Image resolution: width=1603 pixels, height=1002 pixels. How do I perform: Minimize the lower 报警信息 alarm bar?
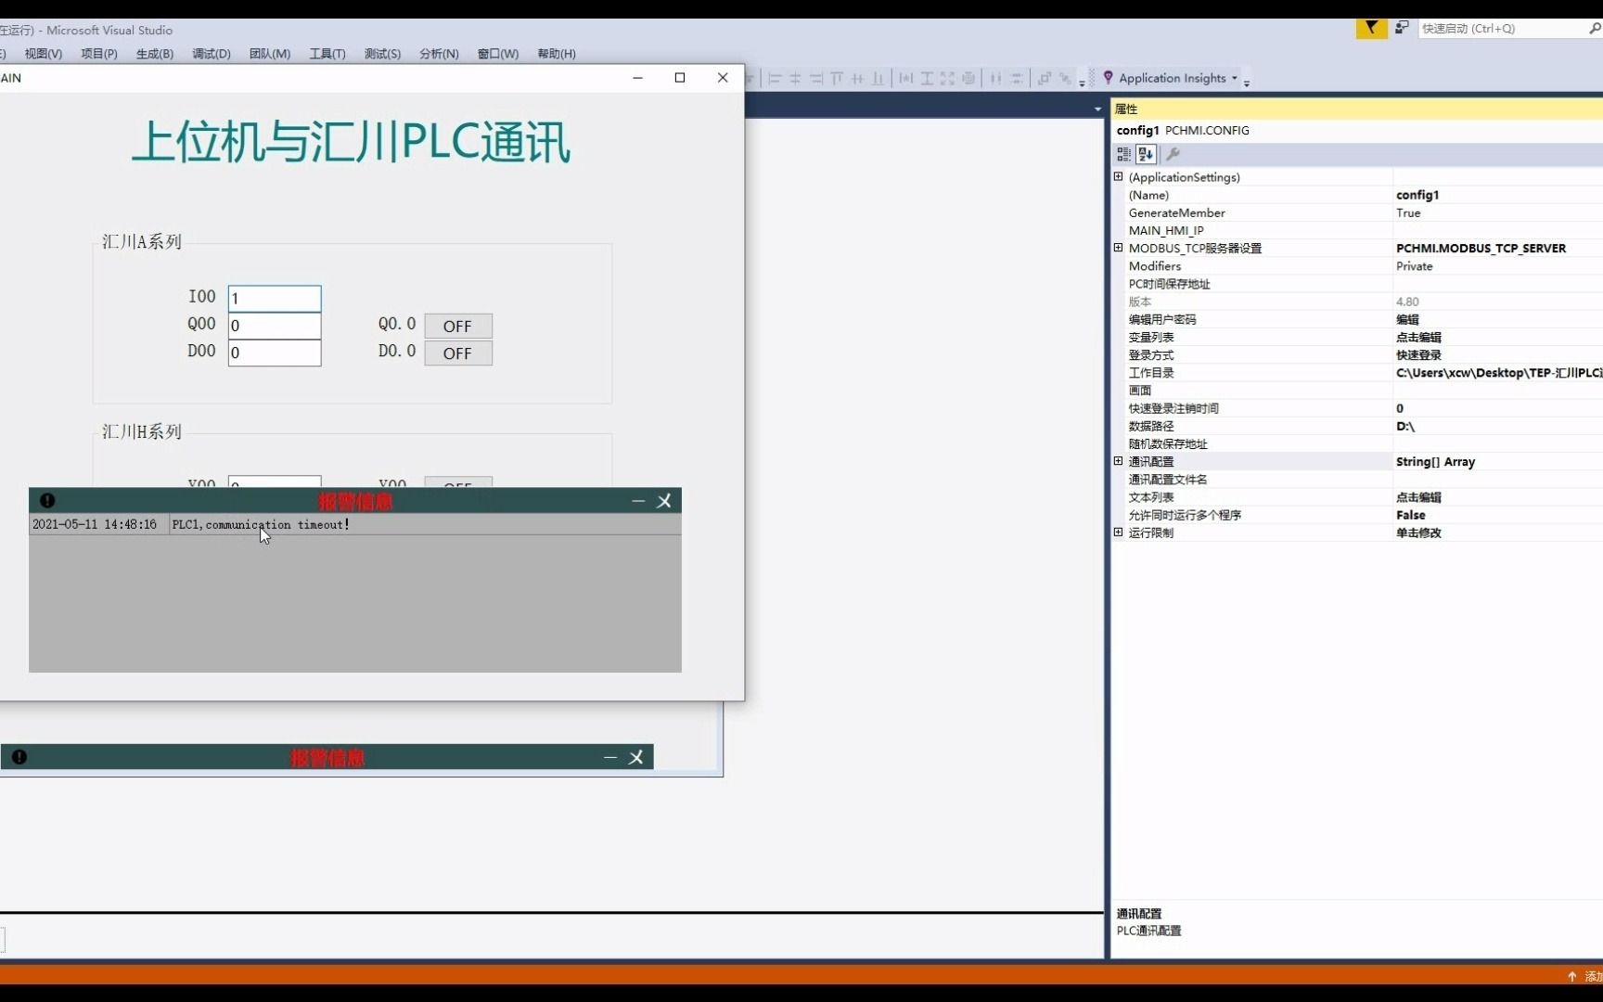610,757
